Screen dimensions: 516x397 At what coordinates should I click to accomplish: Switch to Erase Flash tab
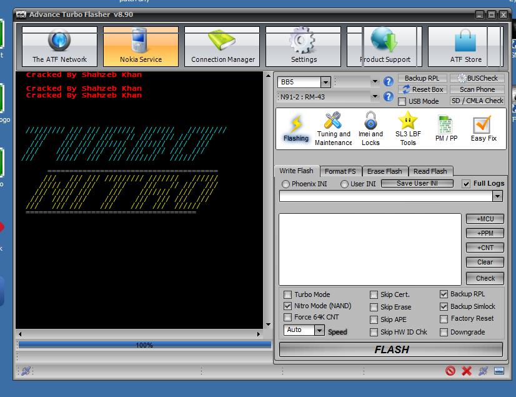pos(384,171)
